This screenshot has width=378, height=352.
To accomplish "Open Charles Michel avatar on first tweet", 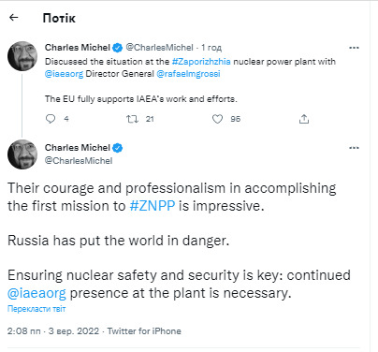I will click(x=22, y=56).
